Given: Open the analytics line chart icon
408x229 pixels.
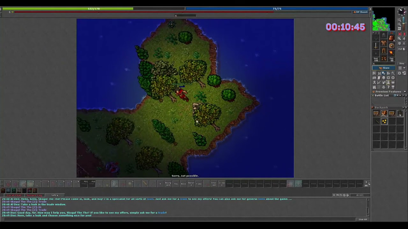Looking at the screenshot, I should coord(379,82).
